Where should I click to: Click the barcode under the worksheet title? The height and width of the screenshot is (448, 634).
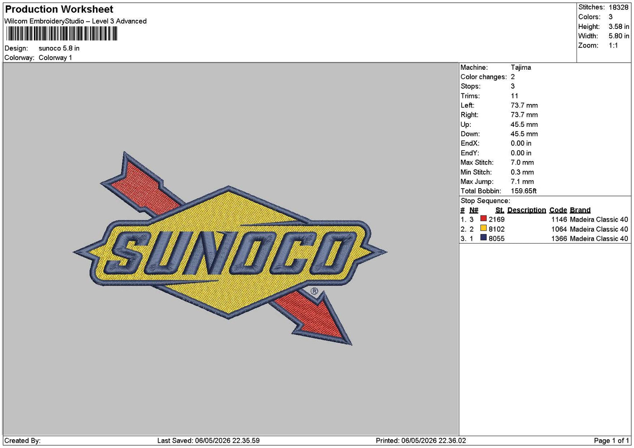tap(62, 34)
